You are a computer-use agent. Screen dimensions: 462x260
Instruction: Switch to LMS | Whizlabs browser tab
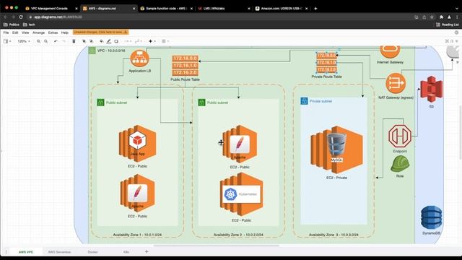pos(224,9)
